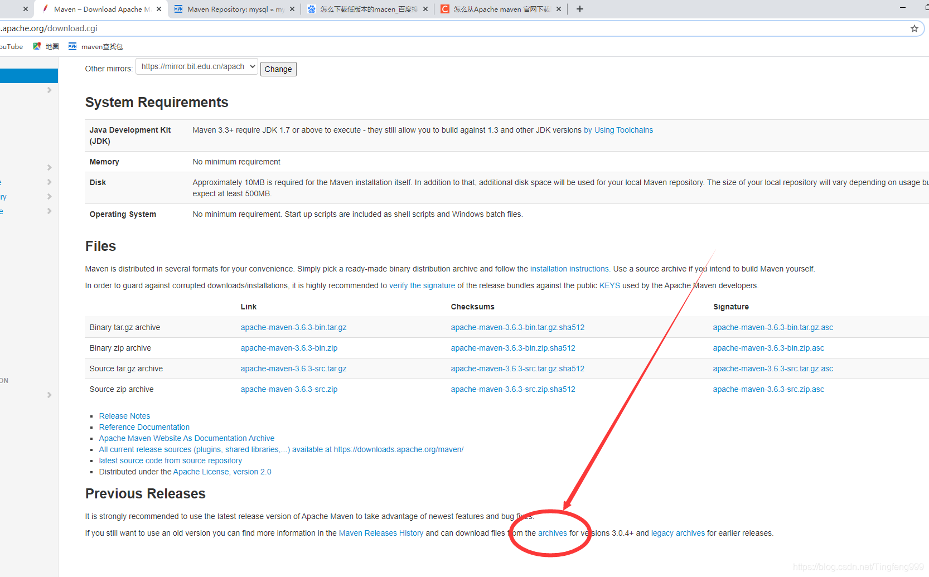Close the Maven Download Apache tab

(159, 9)
